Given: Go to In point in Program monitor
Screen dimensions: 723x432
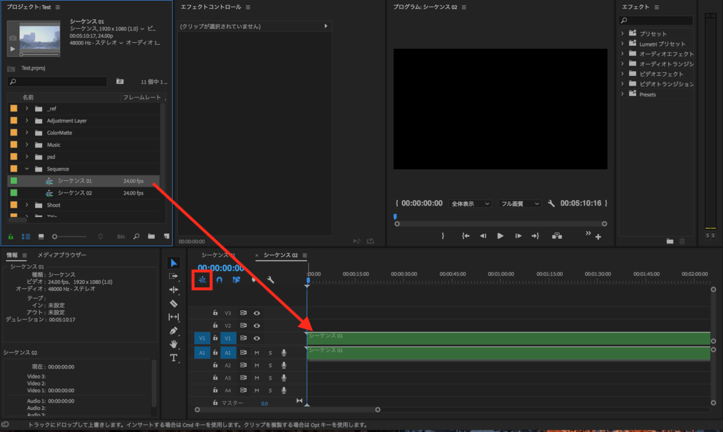Looking at the screenshot, I should tap(465, 236).
